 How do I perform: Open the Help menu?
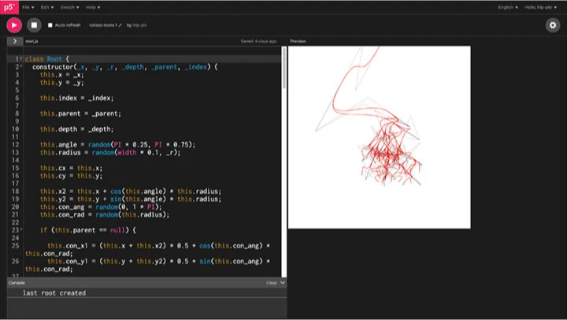tap(93, 7)
